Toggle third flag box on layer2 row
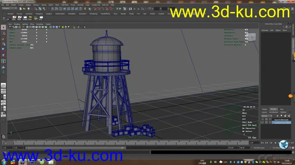Screen dimensions: 295x165 (x=270, y=120)
